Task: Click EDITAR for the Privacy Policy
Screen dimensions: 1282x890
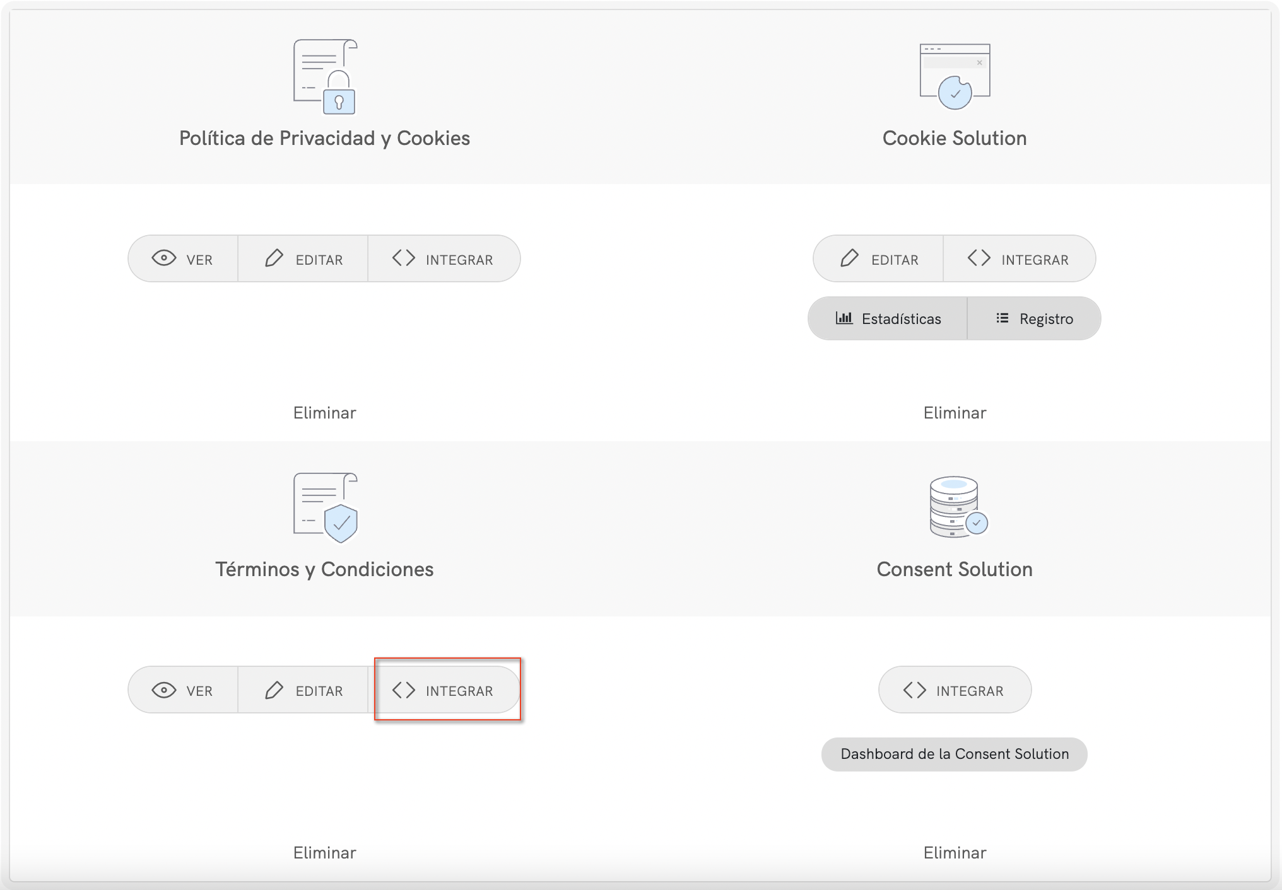Action: pos(303,259)
